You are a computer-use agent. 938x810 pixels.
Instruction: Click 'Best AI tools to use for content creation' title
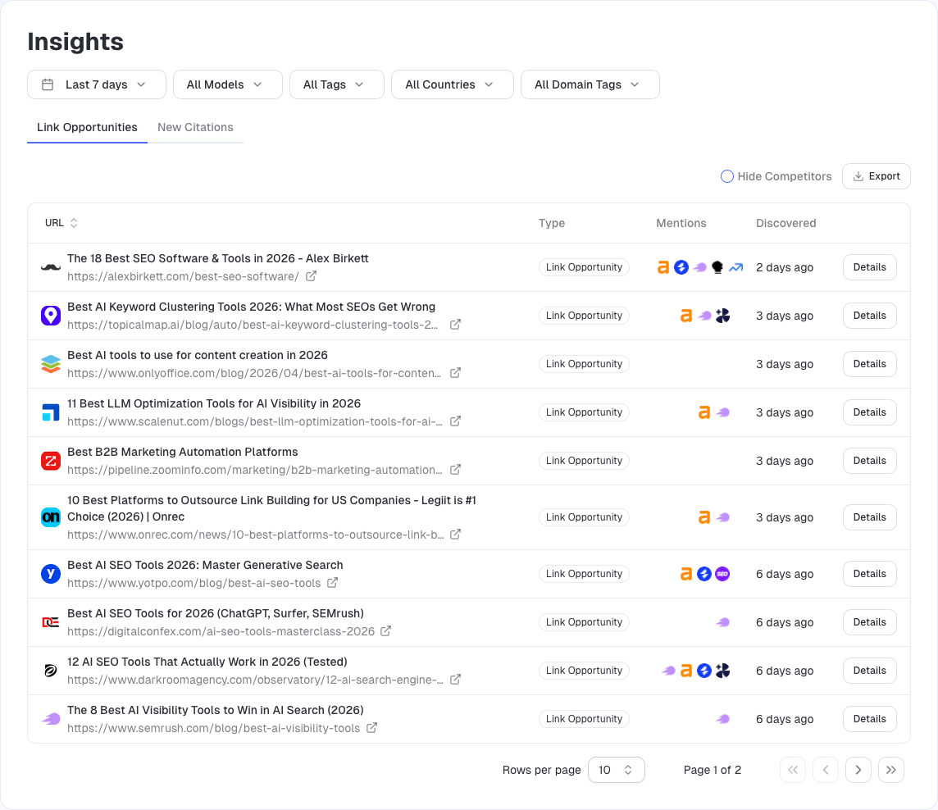[198, 355]
